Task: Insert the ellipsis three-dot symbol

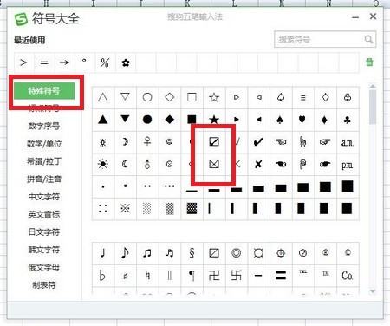Action: coord(170,186)
